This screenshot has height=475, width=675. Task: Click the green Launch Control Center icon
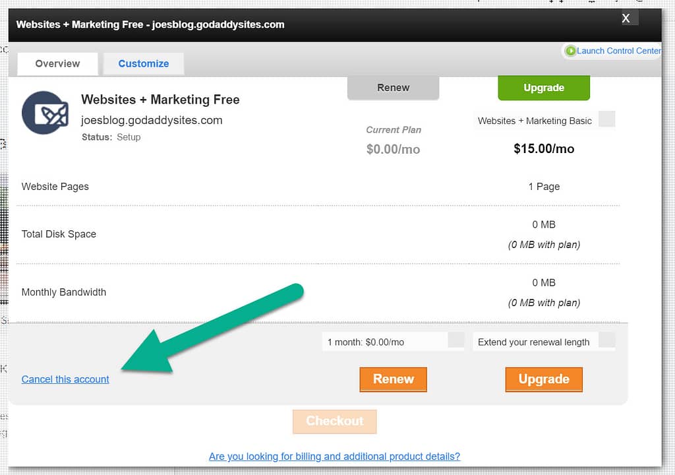(x=570, y=51)
